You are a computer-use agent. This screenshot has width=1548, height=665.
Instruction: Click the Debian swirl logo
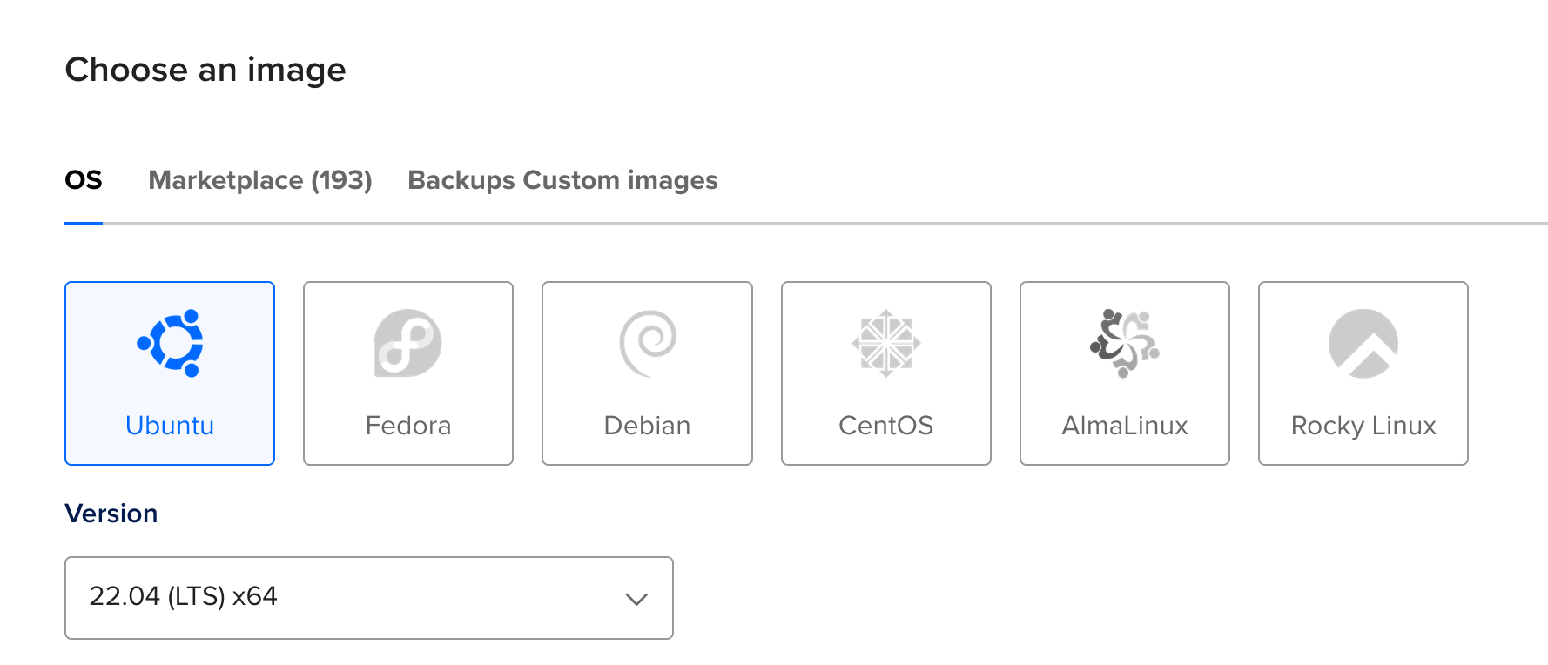click(648, 343)
